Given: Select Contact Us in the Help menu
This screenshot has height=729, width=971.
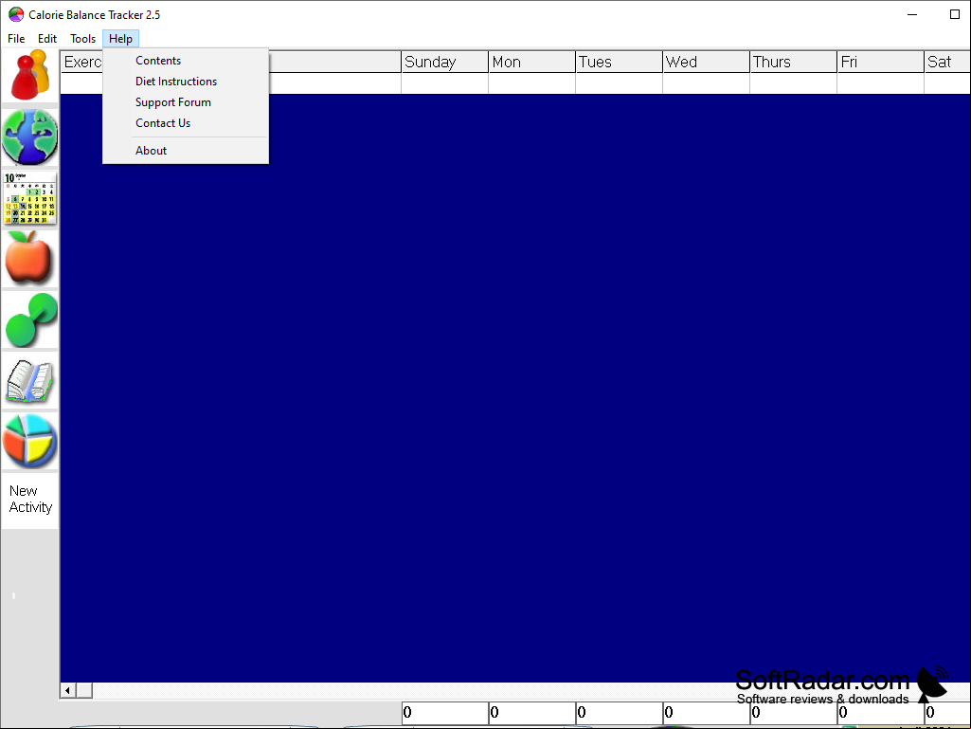Looking at the screenshot, I should [x=186, y=123].
